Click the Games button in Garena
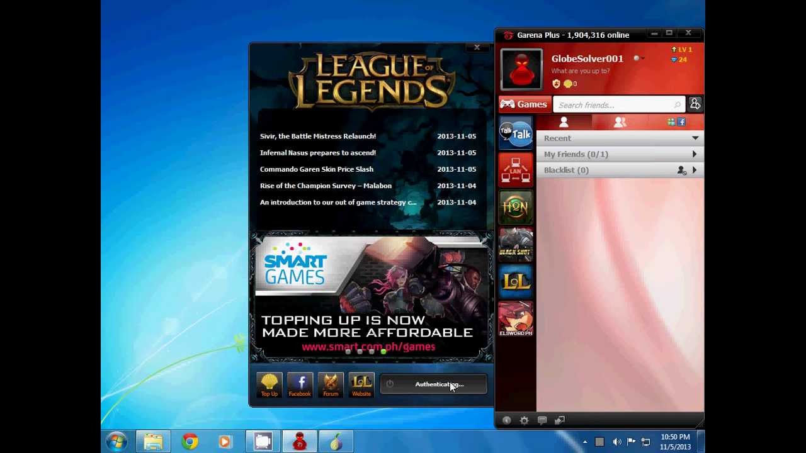 click(x=524, y=104)
